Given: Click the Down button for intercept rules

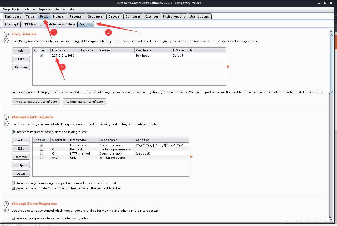Looking at the screenshot, I should tap(21, 174).
